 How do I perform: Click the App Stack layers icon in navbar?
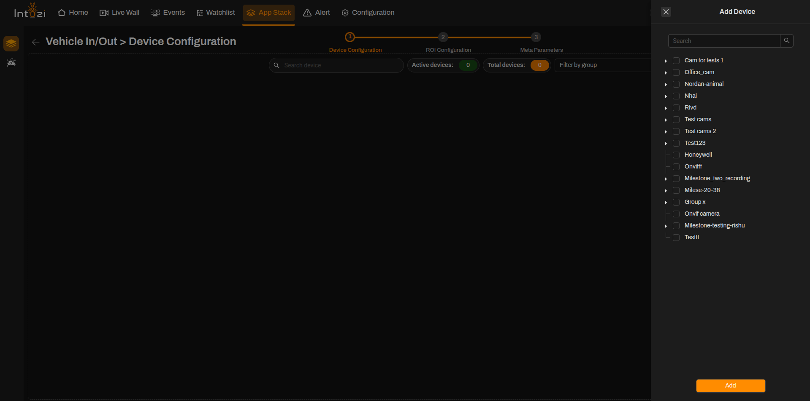251,13
